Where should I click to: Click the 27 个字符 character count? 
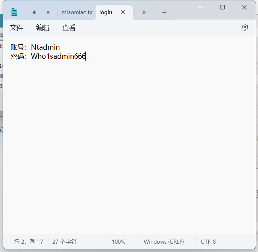pyautogui.click(x=64, y=242)
